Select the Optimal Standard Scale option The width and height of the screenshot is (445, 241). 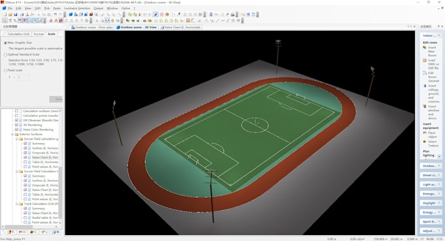(5, 54)
